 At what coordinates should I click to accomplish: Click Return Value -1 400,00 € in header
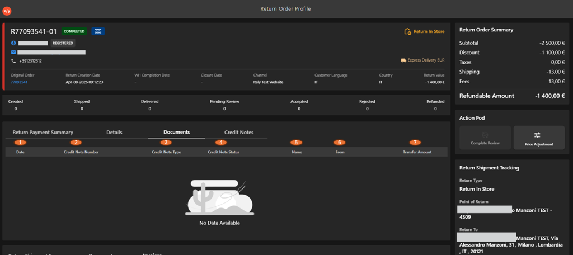[x=435, y=82]
